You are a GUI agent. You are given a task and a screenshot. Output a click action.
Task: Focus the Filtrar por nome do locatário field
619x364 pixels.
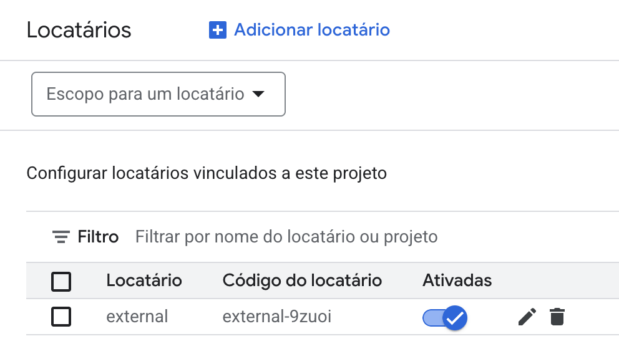[x=286, y=237]
